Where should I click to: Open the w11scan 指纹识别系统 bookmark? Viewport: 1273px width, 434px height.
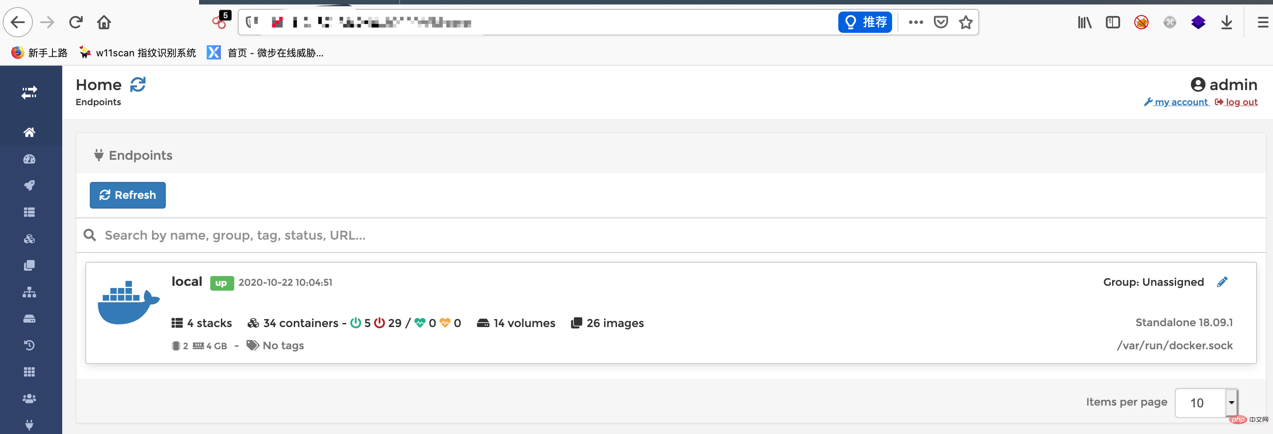click(138, 53)
